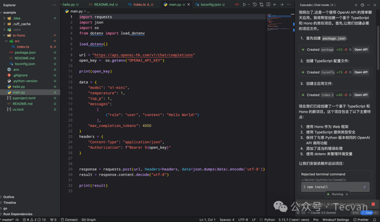Image resolution: width=380 pixels, height=222 pixels.
Task: Open the timeline view clock icon in editor toolbar
Action: [254, 5]
